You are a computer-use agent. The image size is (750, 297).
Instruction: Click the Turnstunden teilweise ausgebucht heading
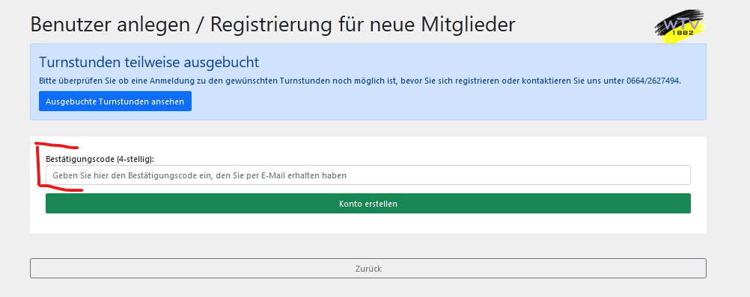[x=149, y=62]
